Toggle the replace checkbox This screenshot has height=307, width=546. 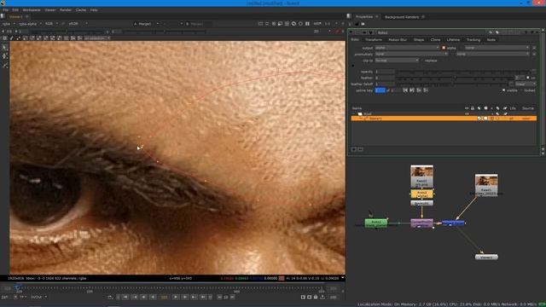[x=422, y=61]
